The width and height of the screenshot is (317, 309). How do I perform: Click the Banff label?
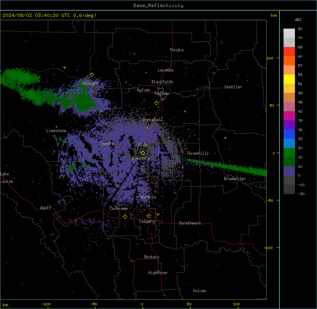[46, 208]
